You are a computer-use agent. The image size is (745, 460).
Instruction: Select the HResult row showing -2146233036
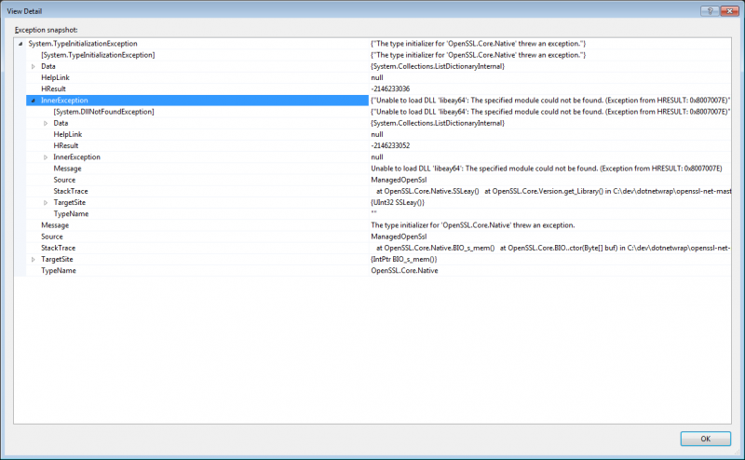pyautogui.click(x=53, y=88)
